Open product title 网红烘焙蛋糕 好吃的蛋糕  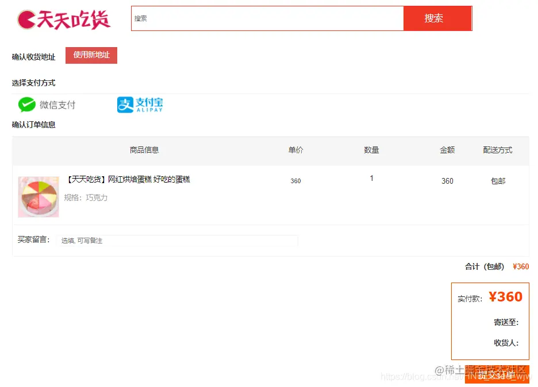pyautogui.click(x=127, y=179)
